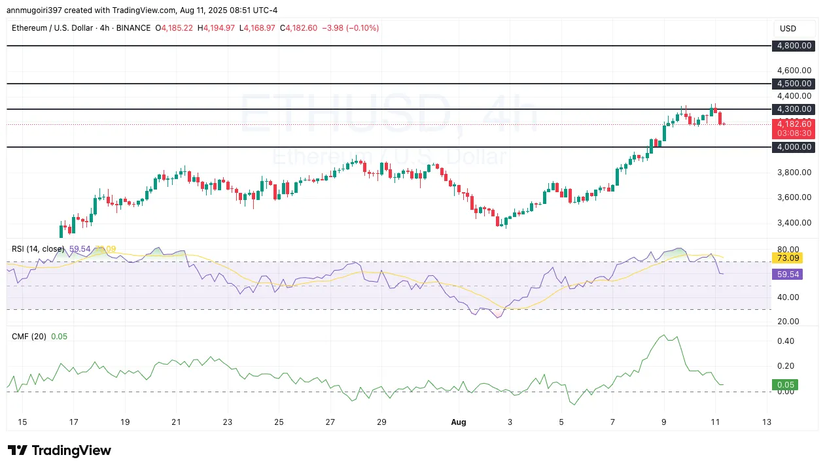Click the RSI upper band value 73.09
The width and height of the screenshot is (825, 470).
click(787, 258)
